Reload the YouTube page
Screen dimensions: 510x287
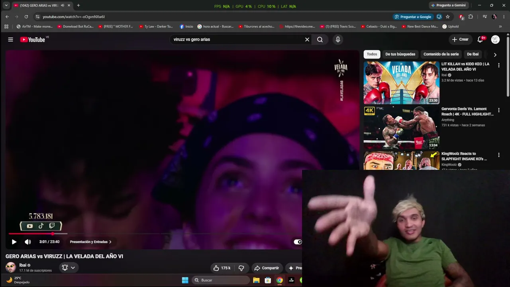26,17
